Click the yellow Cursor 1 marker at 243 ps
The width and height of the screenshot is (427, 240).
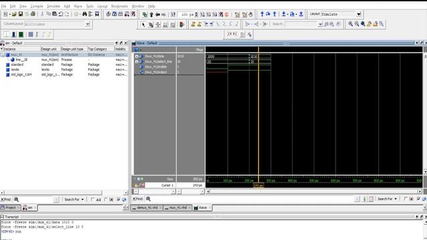click(x=258, y=185)
